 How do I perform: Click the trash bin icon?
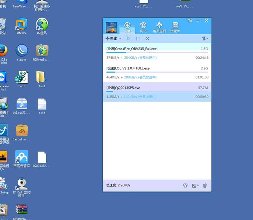[x=205, y=185]
